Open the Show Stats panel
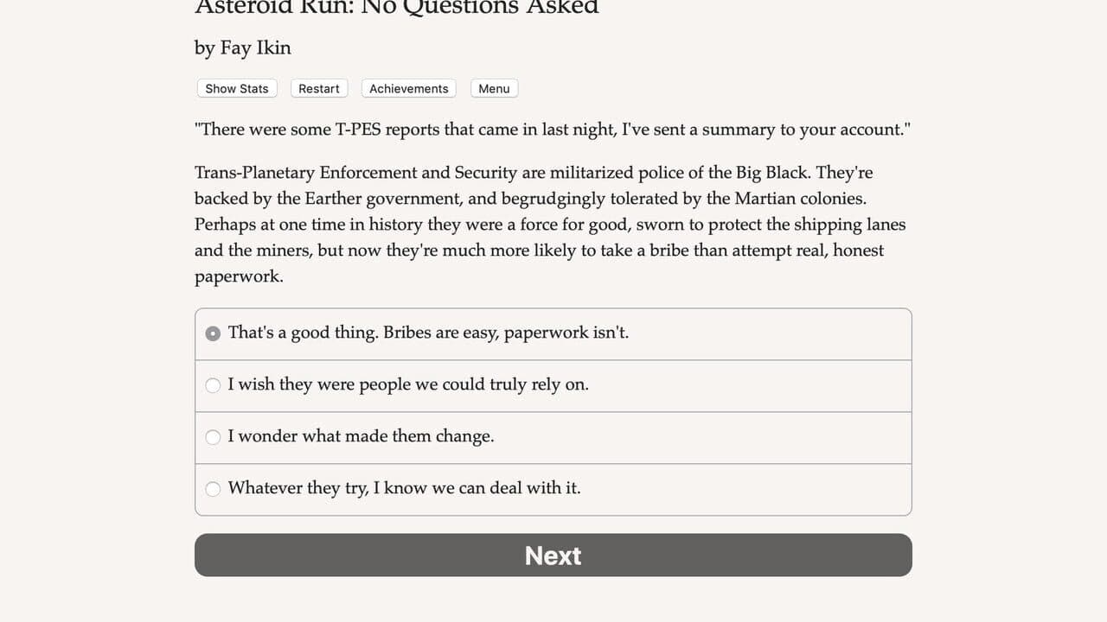Viewport: 1107px width, 622px height. tap(236, 88)
